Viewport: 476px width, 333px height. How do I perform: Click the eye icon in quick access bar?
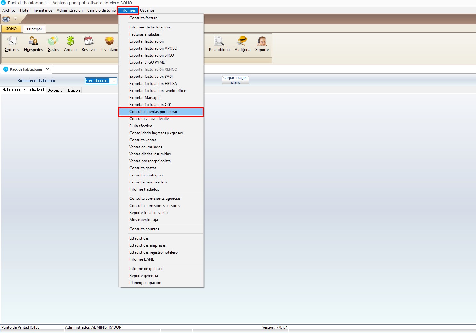6,19
